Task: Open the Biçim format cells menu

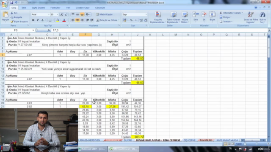Action: point(212,16)
